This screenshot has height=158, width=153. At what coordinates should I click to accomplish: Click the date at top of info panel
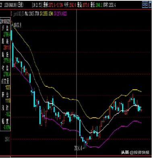coord(6,21)
